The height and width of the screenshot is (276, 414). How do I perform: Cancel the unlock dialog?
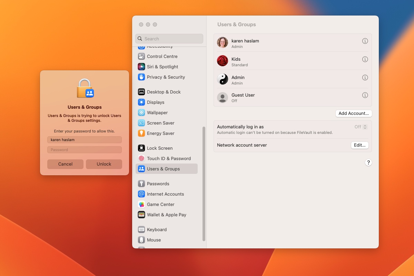(x=65, y=164)
